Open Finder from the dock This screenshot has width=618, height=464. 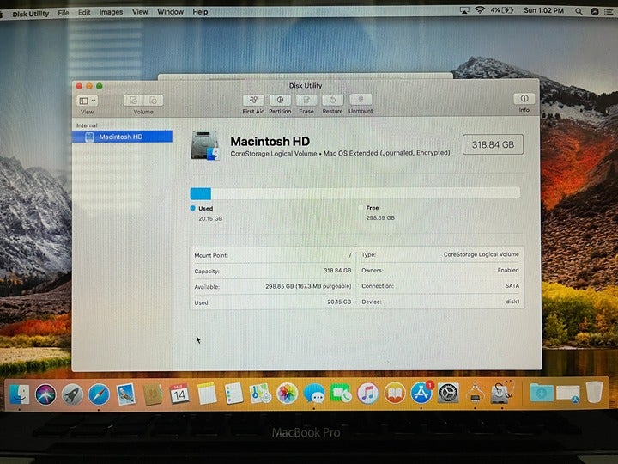pyautogui.click(x=19, y=394)
